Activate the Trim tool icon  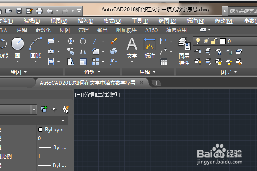click(96, 41)
